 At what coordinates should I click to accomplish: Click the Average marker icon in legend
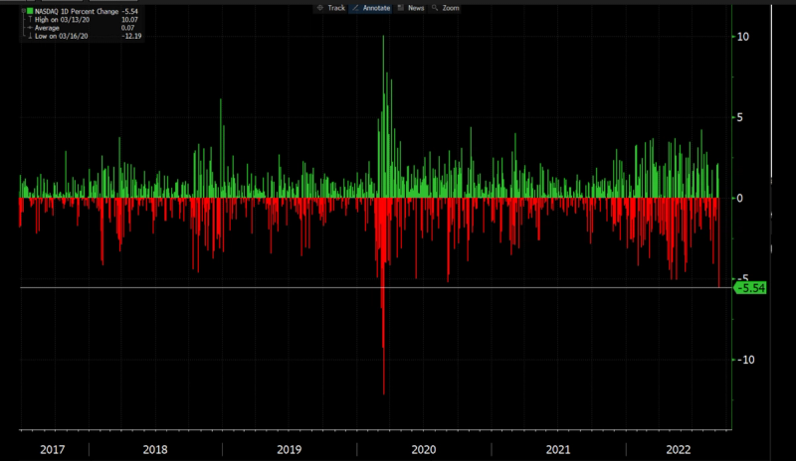tap(30, 28)
